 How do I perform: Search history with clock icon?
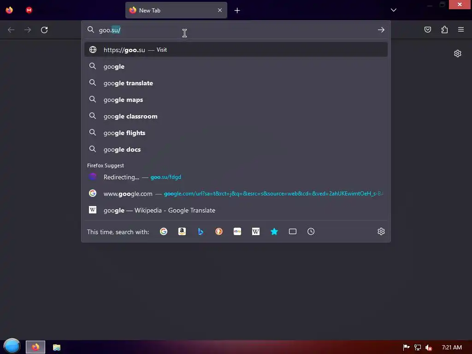point(311,231)
